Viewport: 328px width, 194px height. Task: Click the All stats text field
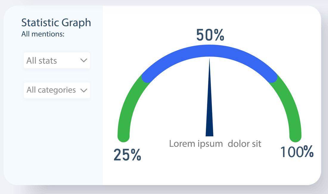click(42, 61)
